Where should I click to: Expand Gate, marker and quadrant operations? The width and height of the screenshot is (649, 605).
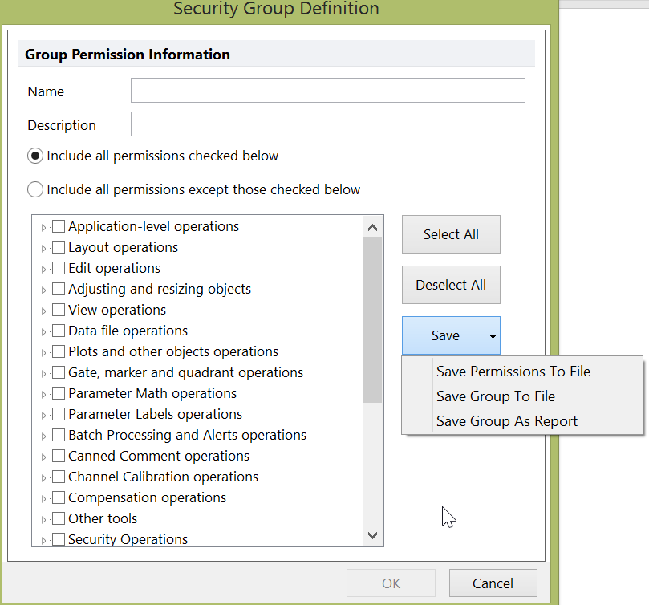43,373
